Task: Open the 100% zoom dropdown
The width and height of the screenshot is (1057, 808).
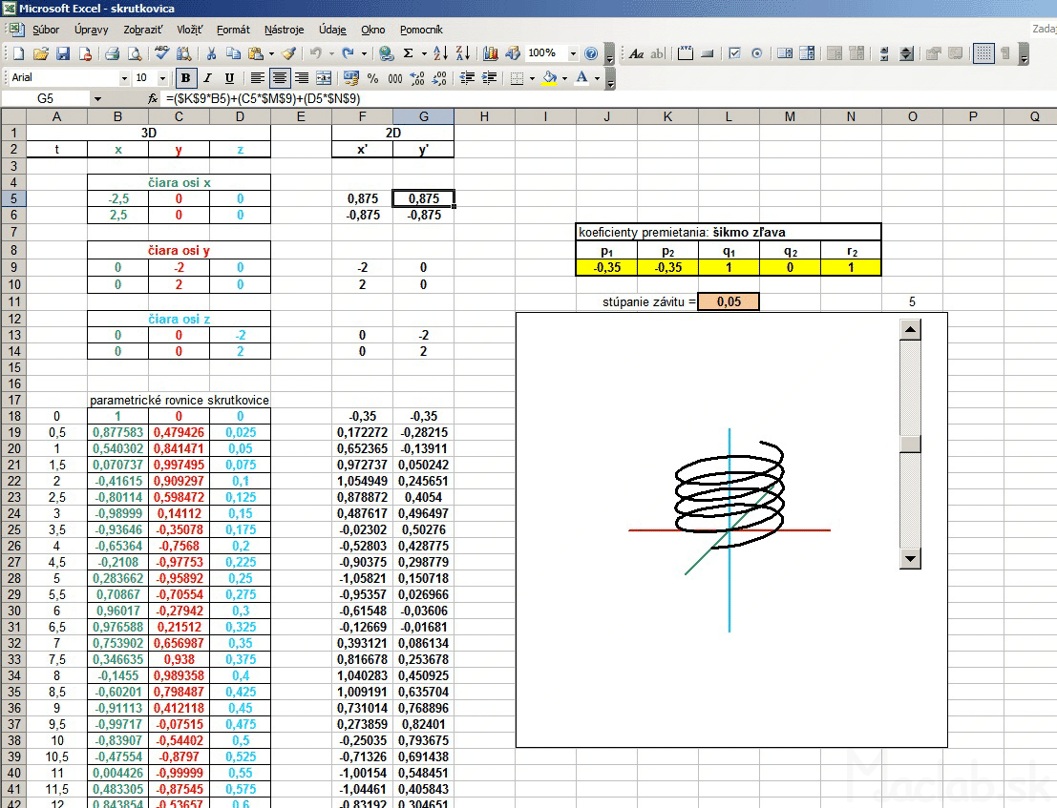Action: (x=573, y=53)
